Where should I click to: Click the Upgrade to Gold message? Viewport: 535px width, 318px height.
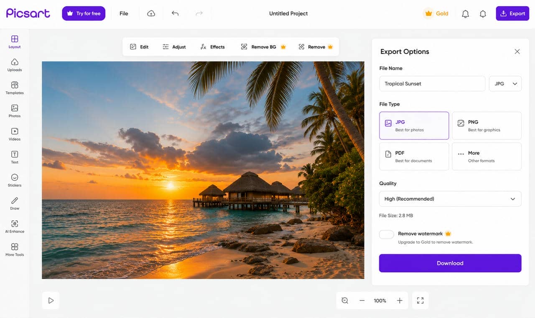point(436,242)
